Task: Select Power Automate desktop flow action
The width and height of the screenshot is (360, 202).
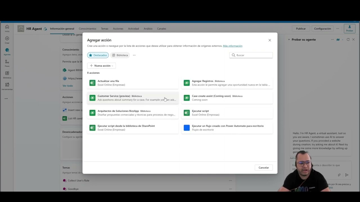Action: [227, 128]
